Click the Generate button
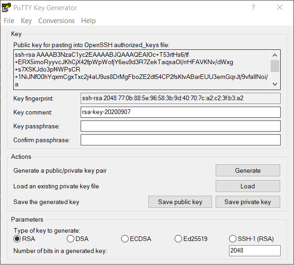The height and width of the screenshot is (265, 294). click(248, 170)
